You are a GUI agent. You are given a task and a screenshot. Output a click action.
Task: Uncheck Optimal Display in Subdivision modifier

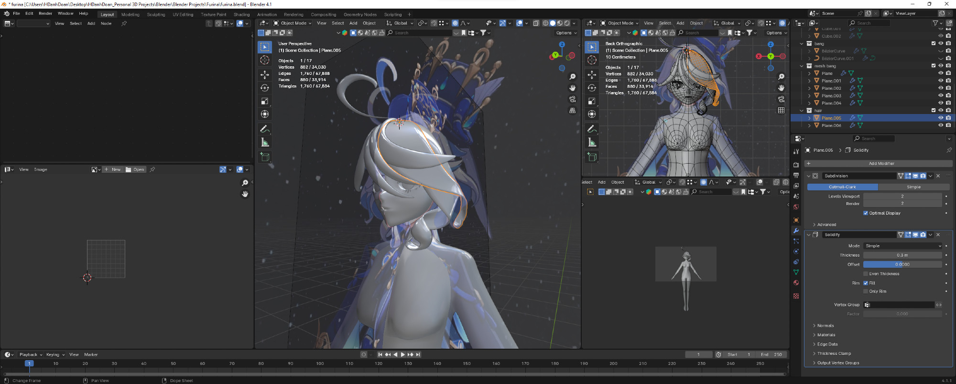coord(866,213)
